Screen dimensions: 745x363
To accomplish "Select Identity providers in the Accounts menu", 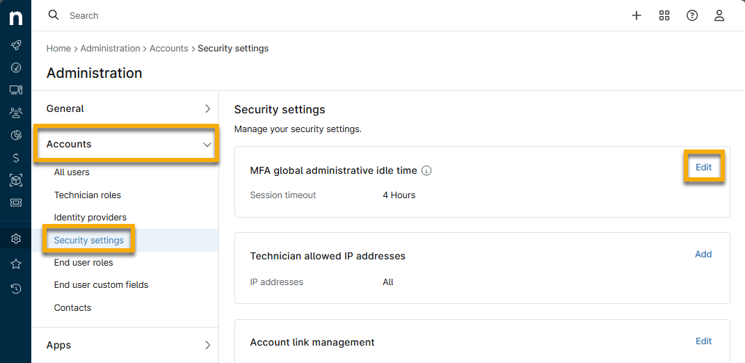I will click(x=90, y=217).
